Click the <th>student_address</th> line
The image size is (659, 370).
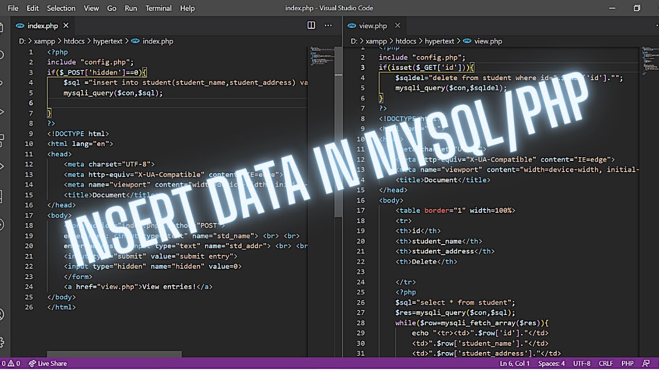point(445,251)
